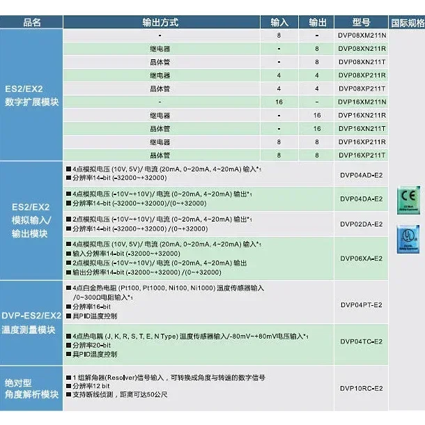The height and width of the screenshot is (425, 425).
Task: Select the 型号 column header
Action: coord(361,22)
